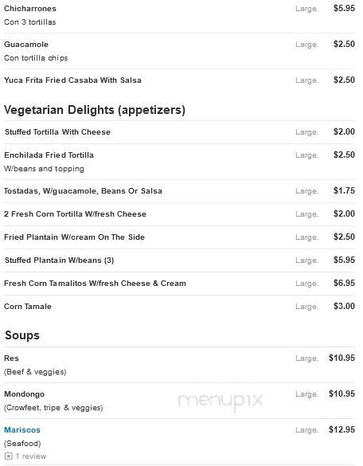Viewport: 363px width, 466px height.
Task: Click the Vegetarian Delights section heading
Action: point(95,110)
